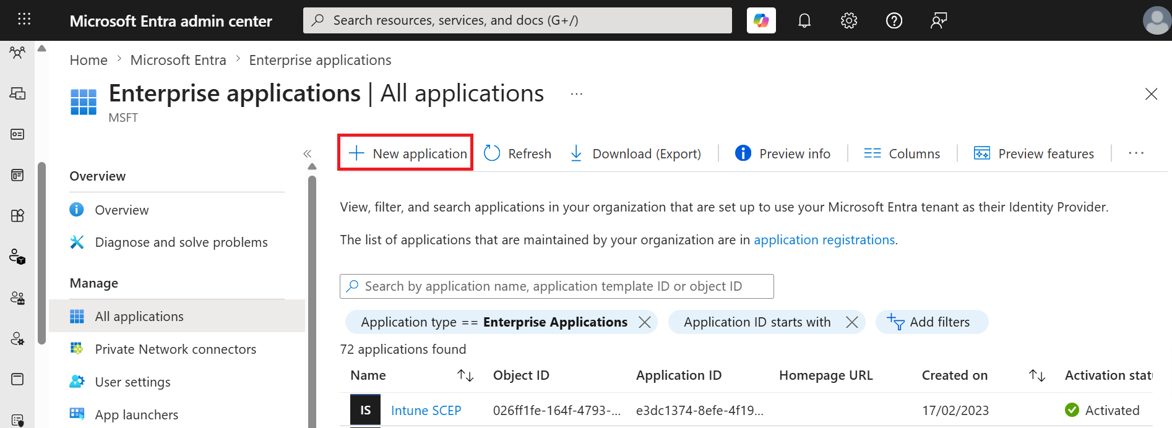1172x428 pixels.
Task: Click the Homepage URL column header
Action: pos(826,375)
